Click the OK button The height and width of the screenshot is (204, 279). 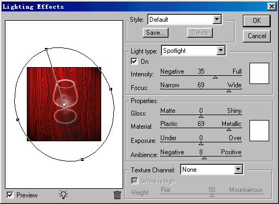[257, 21]
